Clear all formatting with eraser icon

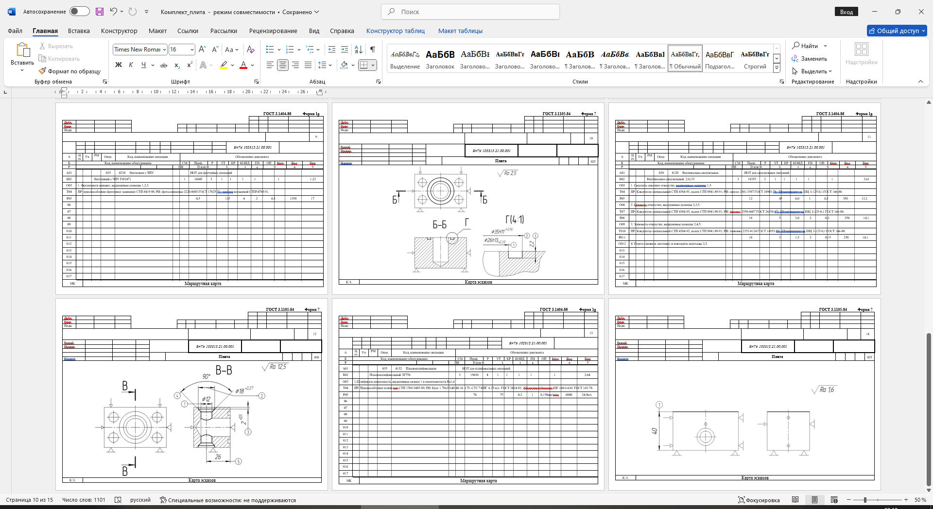click(x=250, y=50)
